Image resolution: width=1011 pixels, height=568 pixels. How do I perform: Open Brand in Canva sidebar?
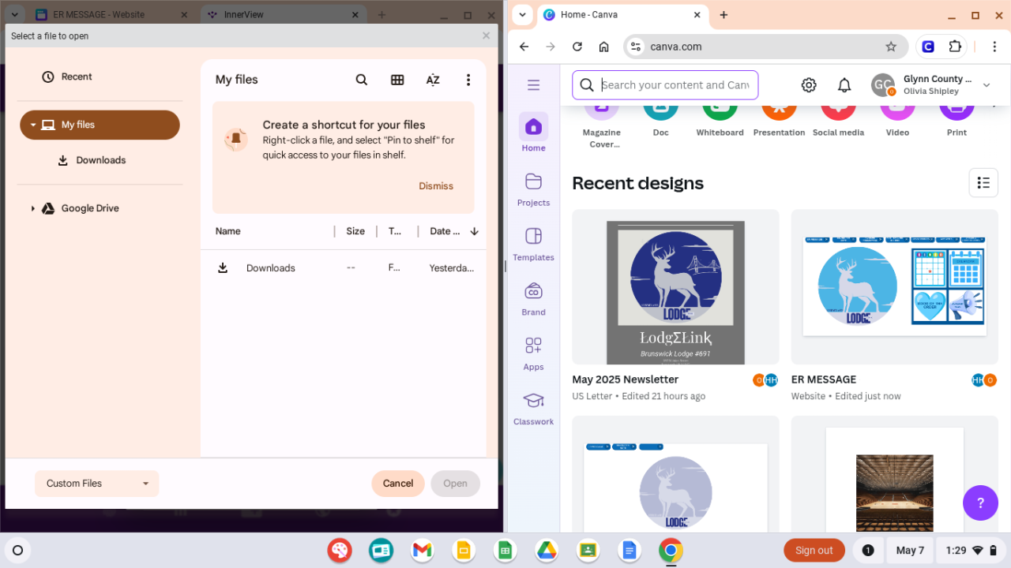click(x=533, y=298)
